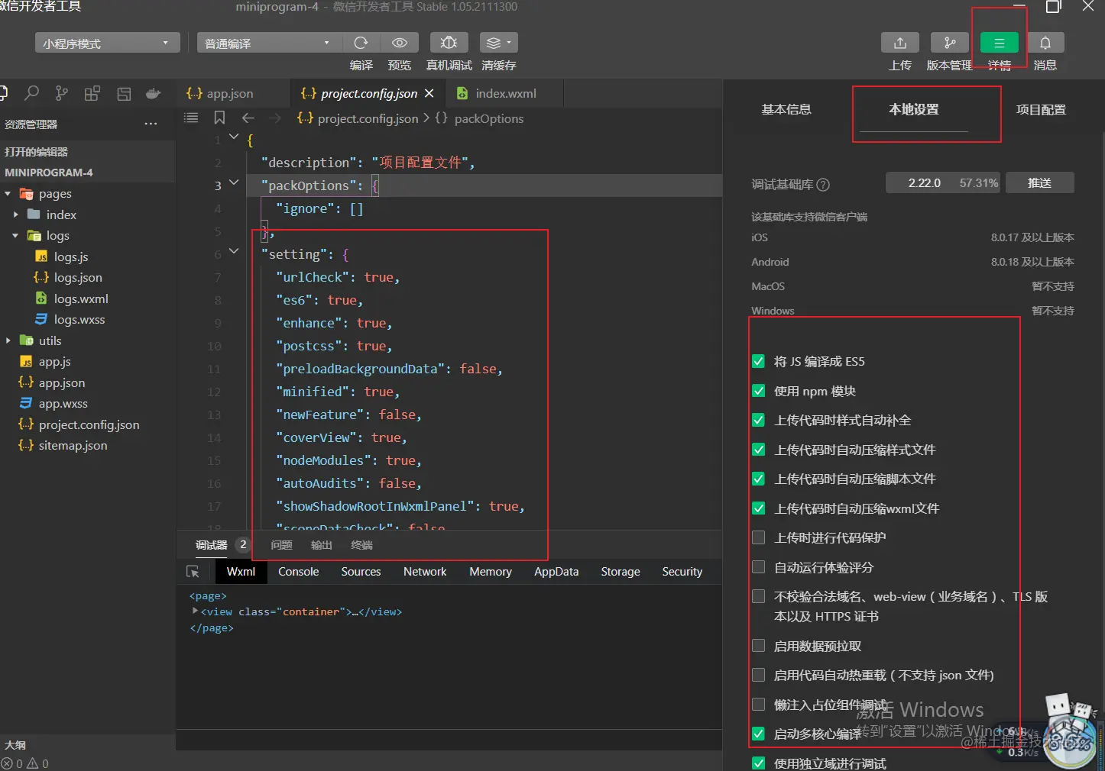Expand the utils folder in tree
Viewport: 1105px width, 771px height.
tap(50, 340)
